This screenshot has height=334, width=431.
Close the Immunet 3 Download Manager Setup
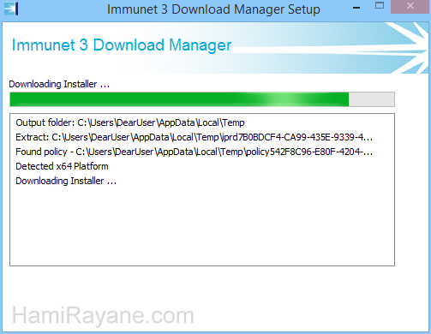(x=410, y=7)
